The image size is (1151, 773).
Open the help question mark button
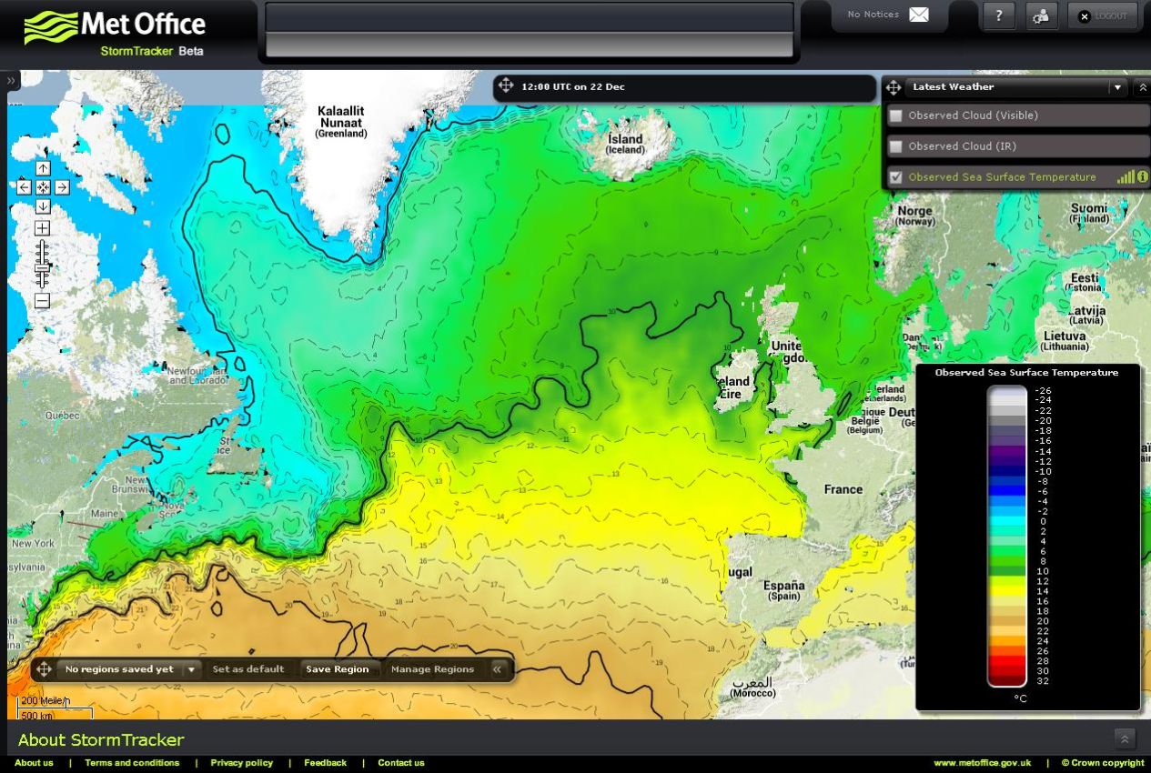point(999,16)
